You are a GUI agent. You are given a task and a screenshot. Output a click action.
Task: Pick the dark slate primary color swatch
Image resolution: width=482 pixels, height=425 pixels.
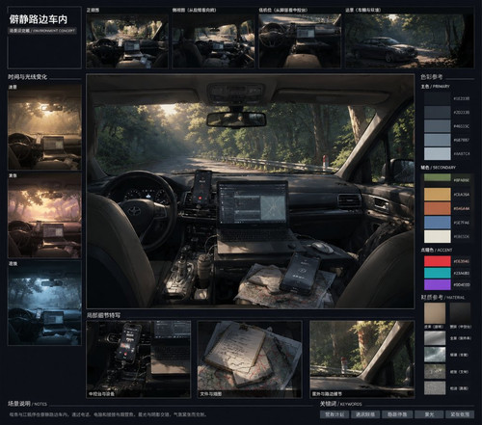tap(438, 113)
